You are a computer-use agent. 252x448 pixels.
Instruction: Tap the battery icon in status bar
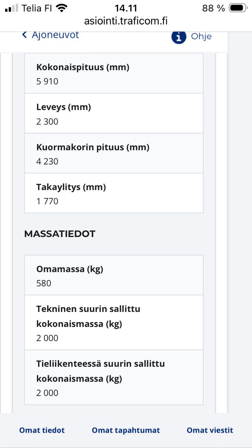tap(238, 8)
